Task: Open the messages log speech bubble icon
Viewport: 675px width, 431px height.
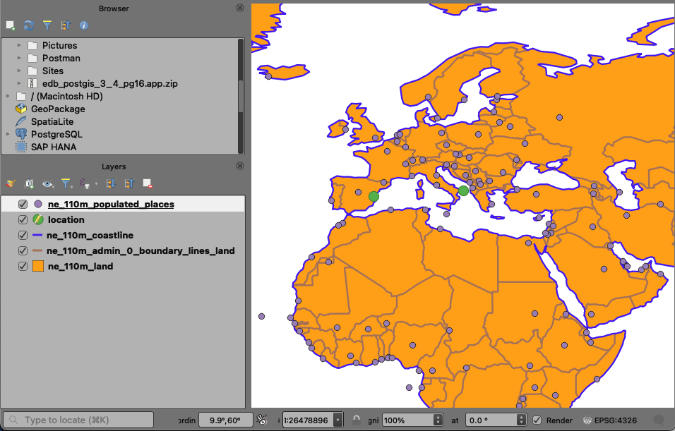Action: tap(659, 420)
